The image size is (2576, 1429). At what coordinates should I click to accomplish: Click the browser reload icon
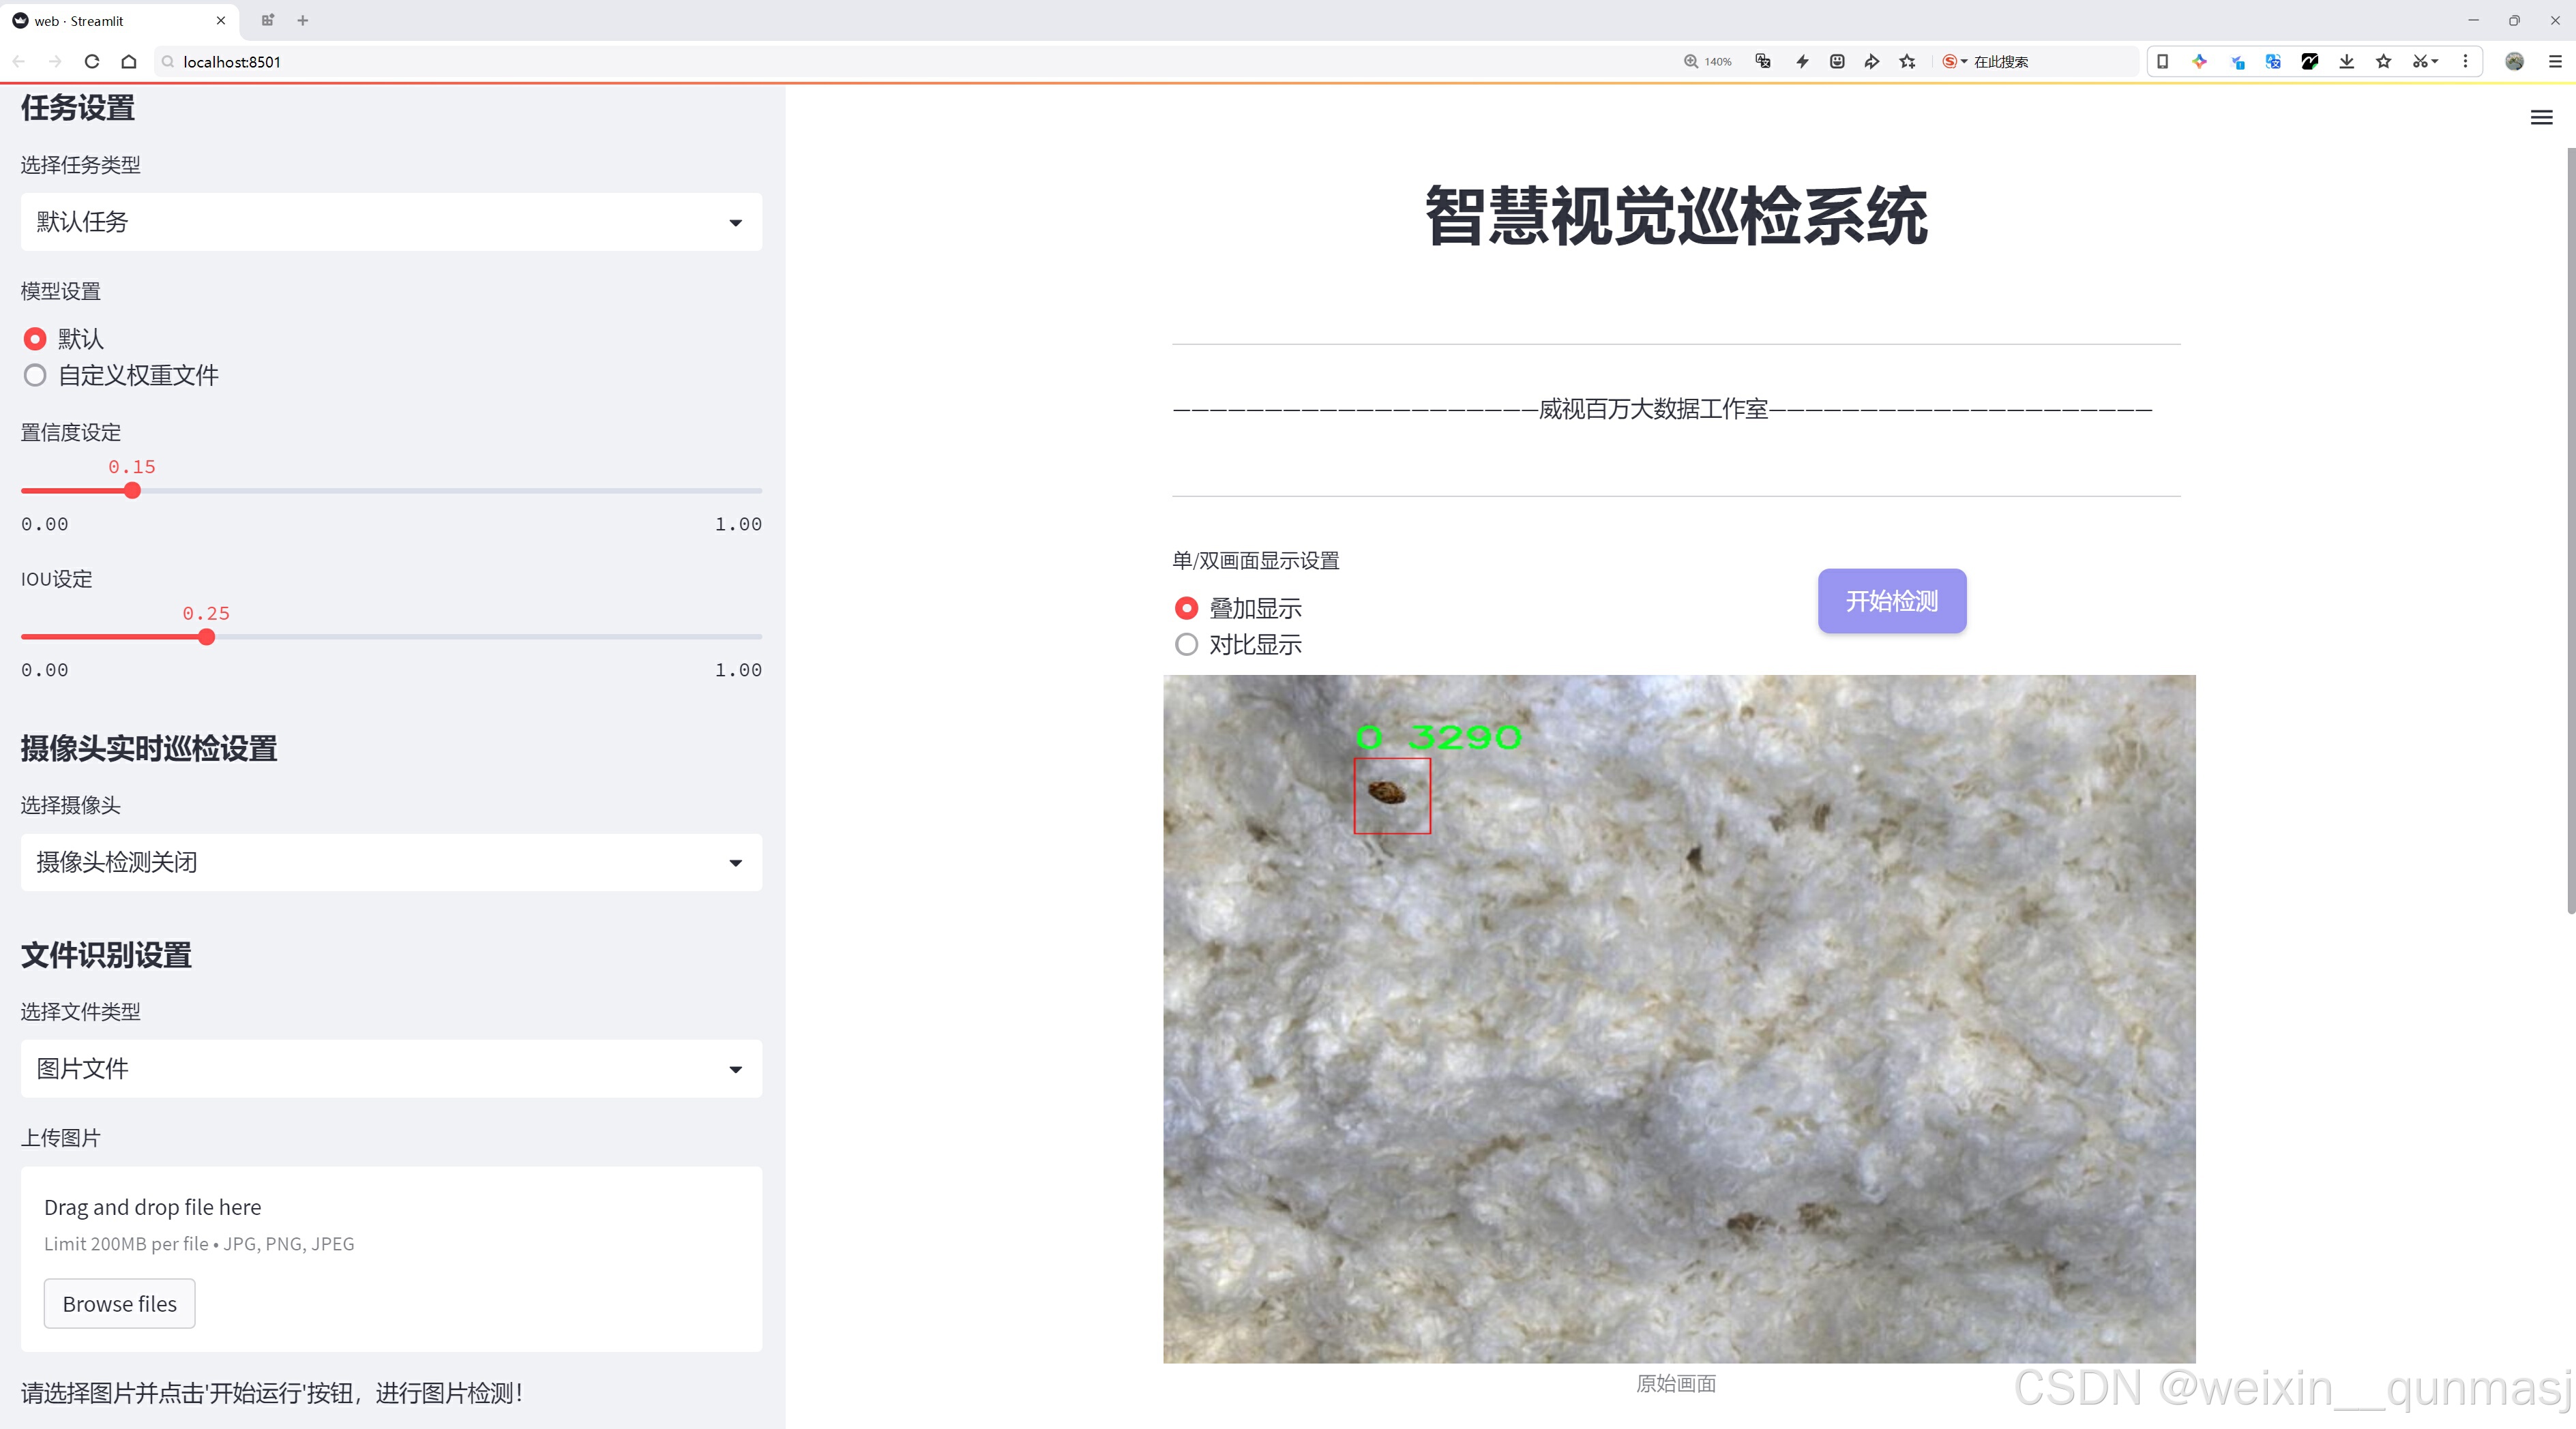[92, 62]
